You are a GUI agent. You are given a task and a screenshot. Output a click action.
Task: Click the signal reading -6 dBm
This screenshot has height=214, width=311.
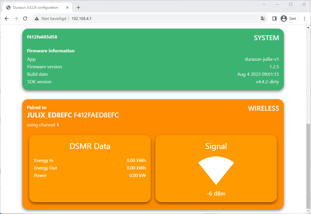[x=216, y=193]
